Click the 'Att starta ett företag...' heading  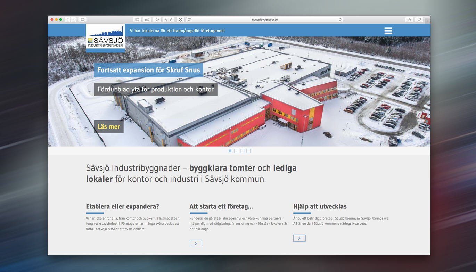point(221,206)
